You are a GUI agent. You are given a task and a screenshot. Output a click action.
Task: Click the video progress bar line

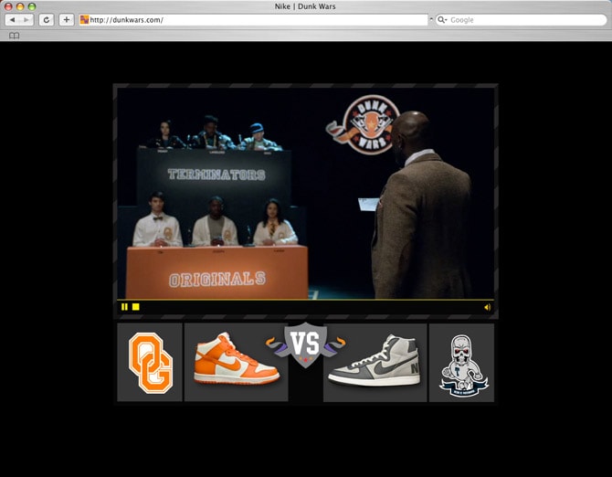click(305, 300)
